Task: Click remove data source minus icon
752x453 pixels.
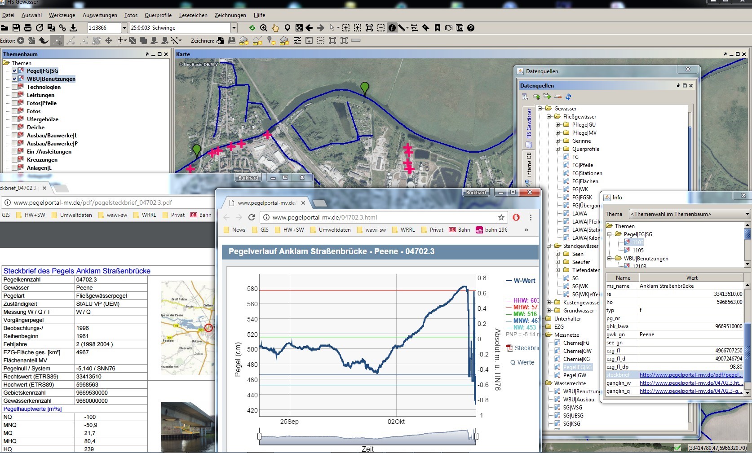Action: 558,97
